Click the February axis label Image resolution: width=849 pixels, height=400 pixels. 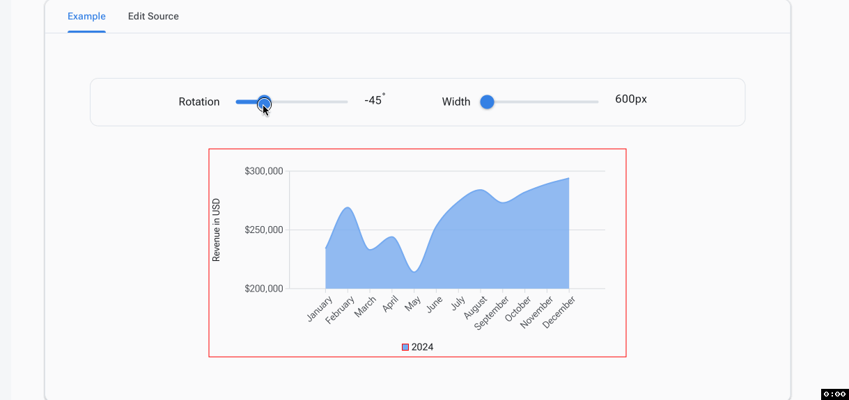[x=340, y=310]
